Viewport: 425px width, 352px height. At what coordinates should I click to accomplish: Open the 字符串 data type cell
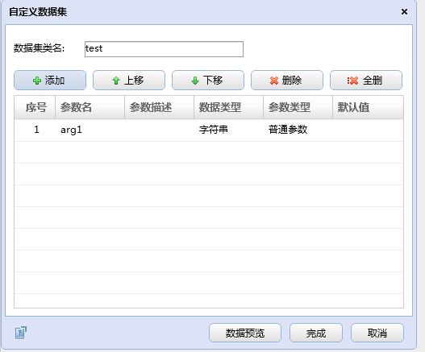pyautogui.click(x=228, y=130)
